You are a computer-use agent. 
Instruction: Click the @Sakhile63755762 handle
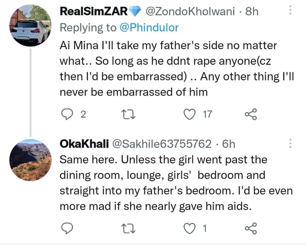coord(161,144)
